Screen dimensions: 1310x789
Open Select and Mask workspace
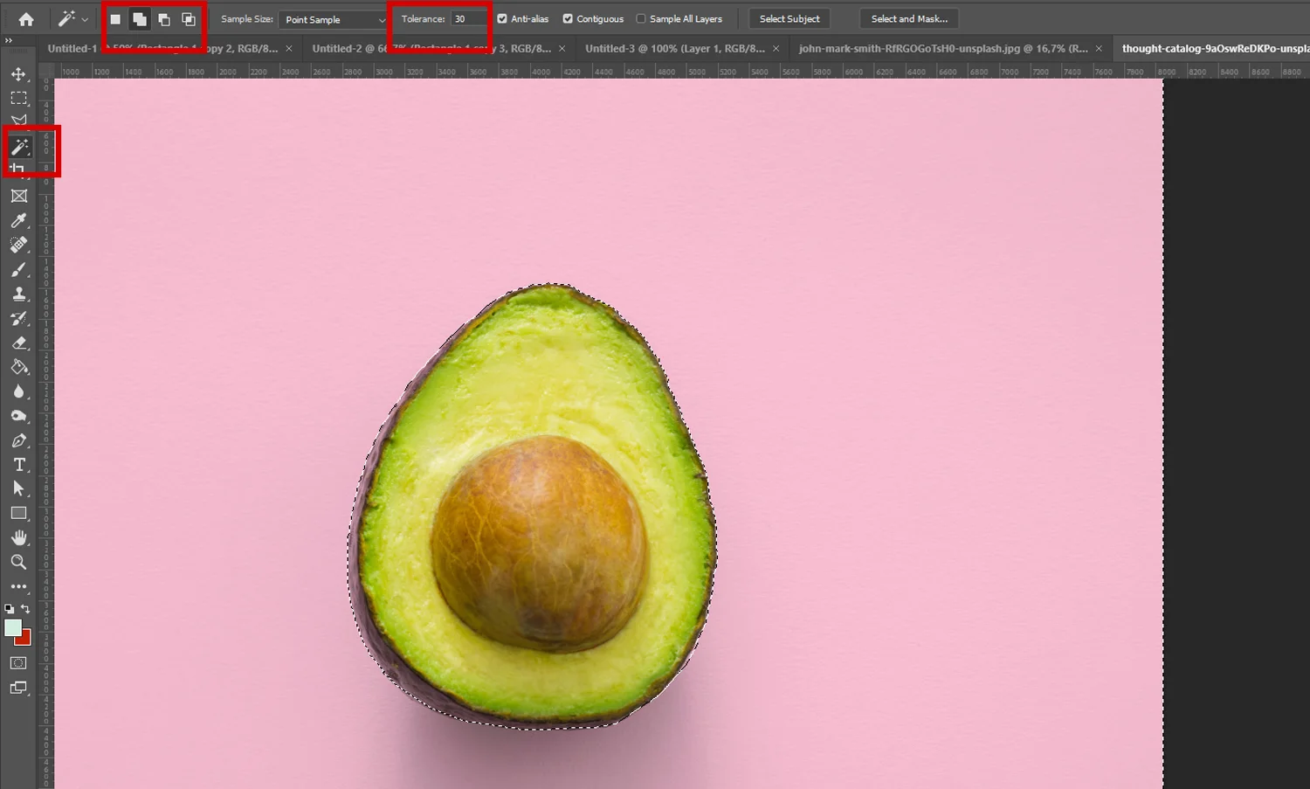pyautogui.click(x=909, y=19)
